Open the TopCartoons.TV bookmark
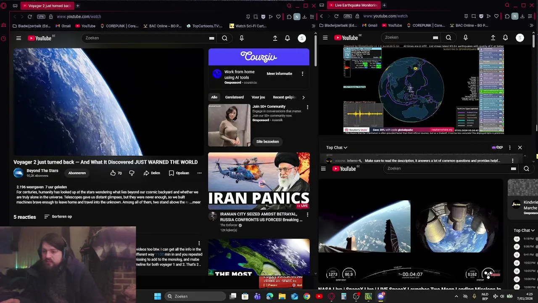This screenshot has height=303, width=538. [x=204, y=26]
